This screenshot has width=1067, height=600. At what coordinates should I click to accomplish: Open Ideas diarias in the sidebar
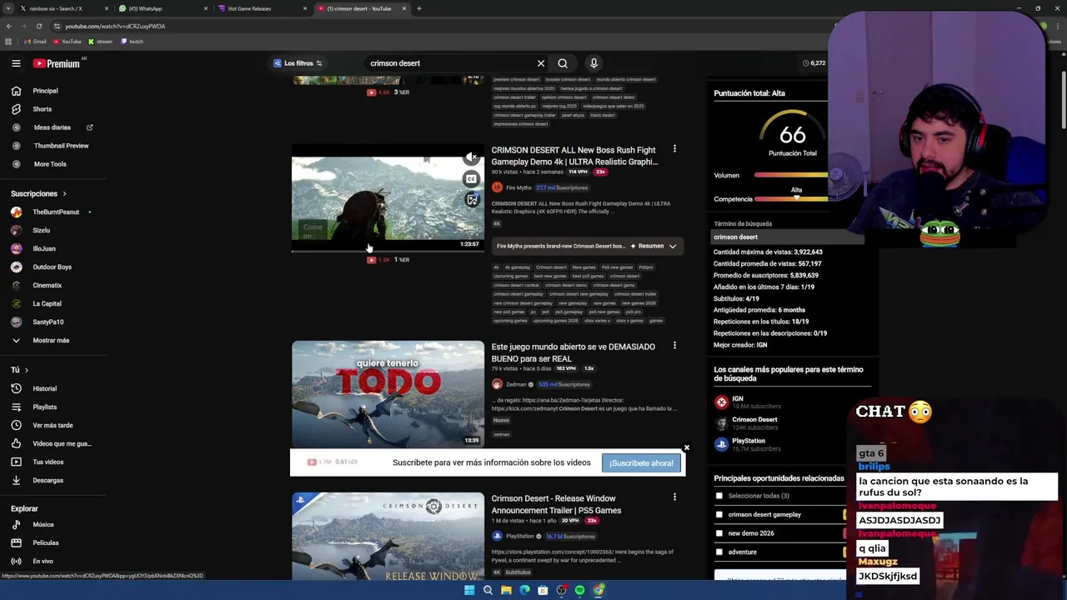point(53,127)
